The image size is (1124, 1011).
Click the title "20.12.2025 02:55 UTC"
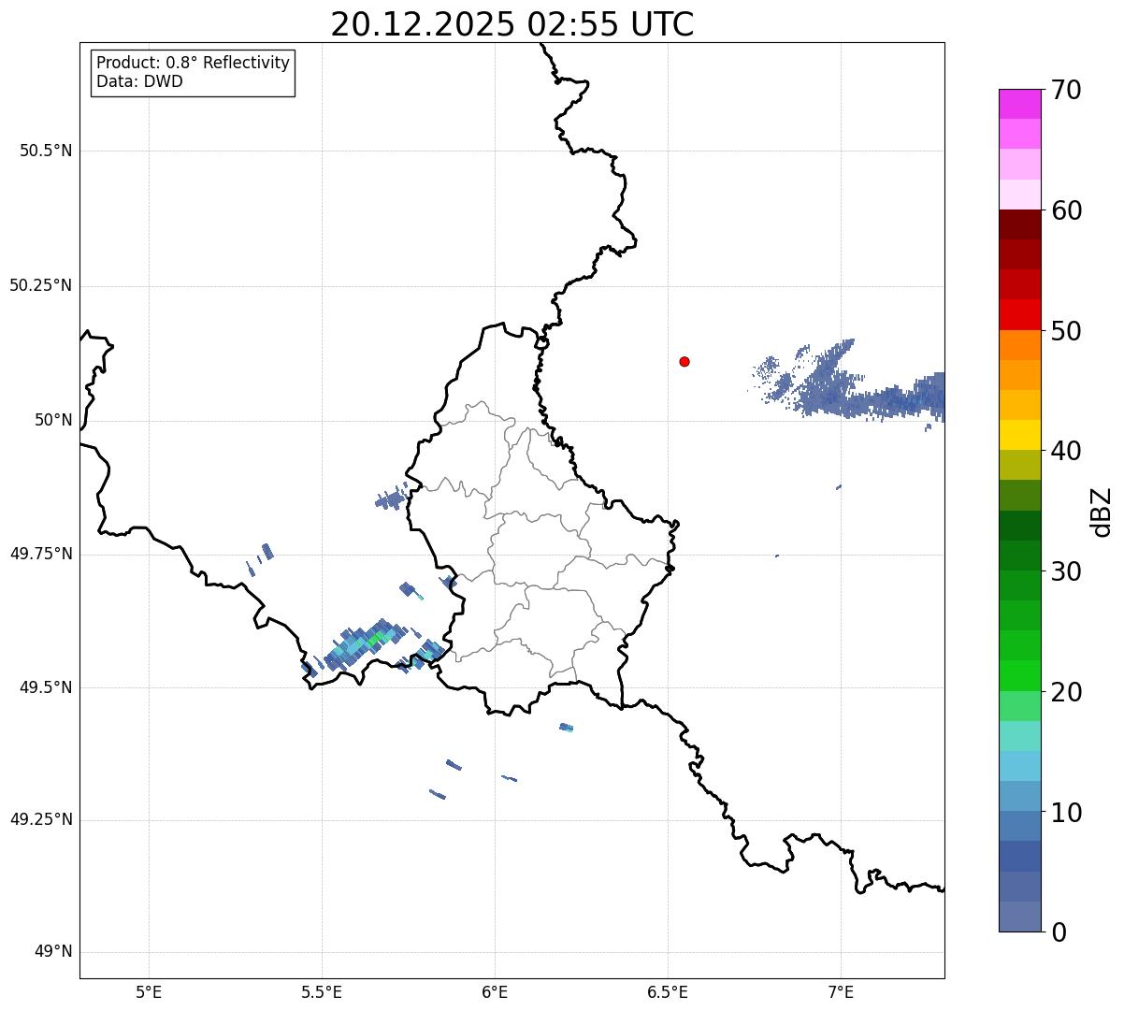tap(512, 24)
